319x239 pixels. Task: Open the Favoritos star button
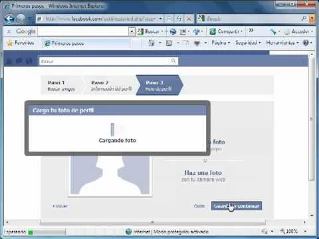(x=21, y=42)
